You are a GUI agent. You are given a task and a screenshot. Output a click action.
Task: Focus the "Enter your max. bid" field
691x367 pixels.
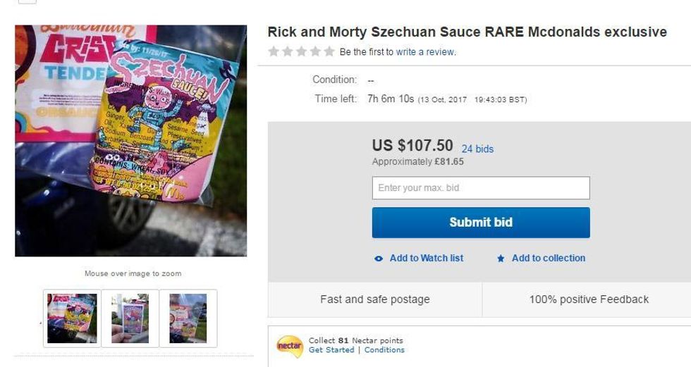[x=480, y=188]
